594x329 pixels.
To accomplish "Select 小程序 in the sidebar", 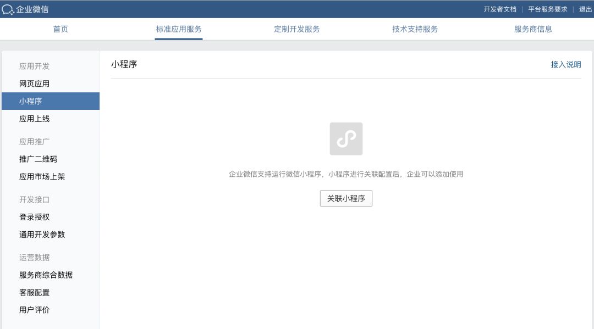I will pos(51,101).
